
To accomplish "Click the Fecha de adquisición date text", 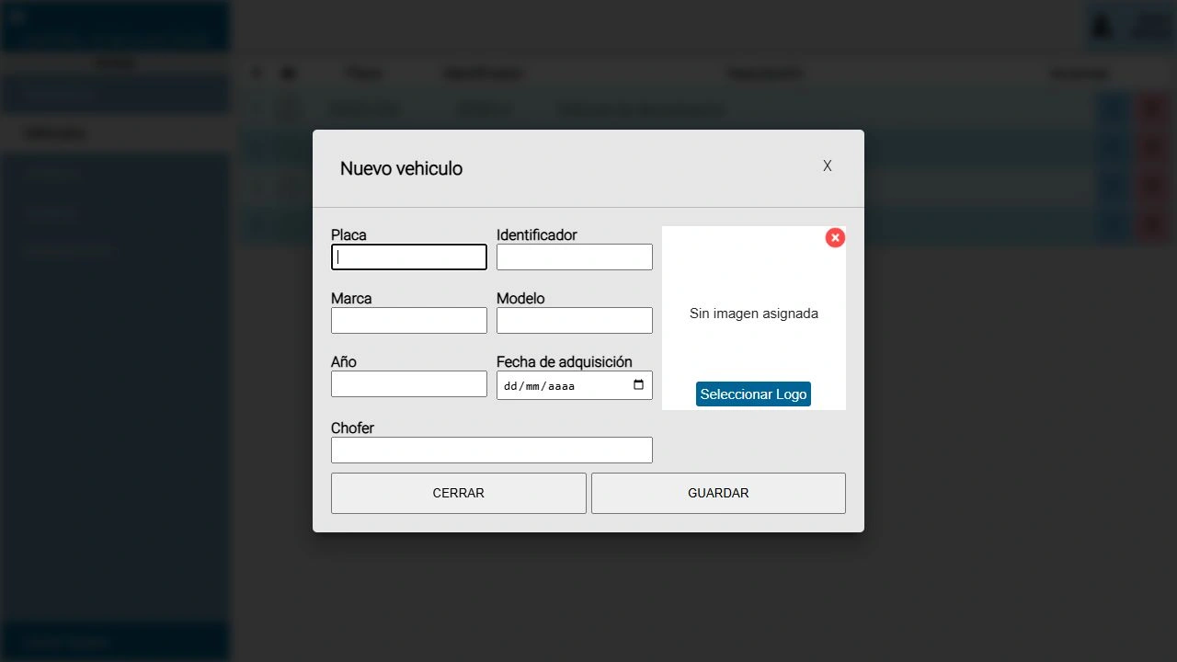I will (540, 386).
